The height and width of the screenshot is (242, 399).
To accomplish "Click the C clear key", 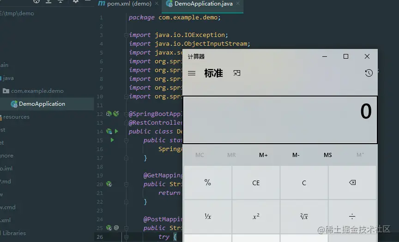I will coord(304,182).
